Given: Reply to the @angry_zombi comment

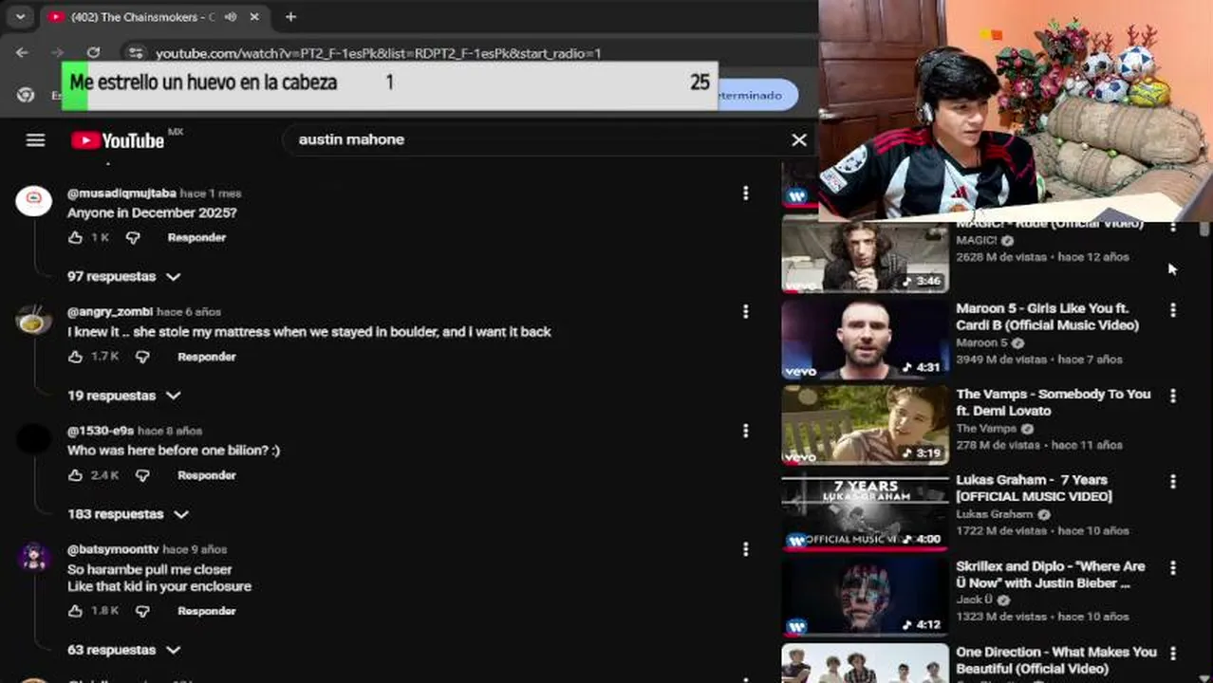Looking at the screenshot, I should pos(206,357).
